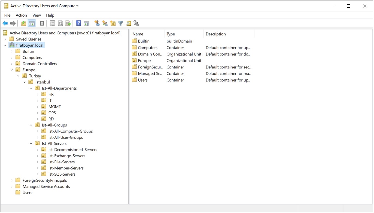Collapse the Istanbul OU node
The image size is (374, 213).
[x=25, y=82]
